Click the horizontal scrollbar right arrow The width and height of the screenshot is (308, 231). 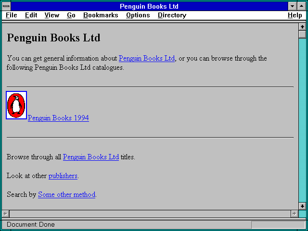tap(294, 214)
